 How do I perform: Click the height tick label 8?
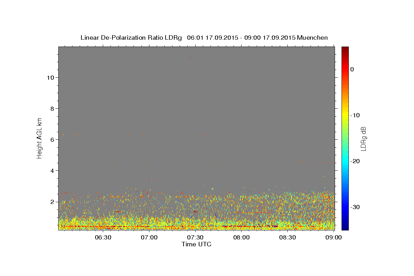[52, 109]
